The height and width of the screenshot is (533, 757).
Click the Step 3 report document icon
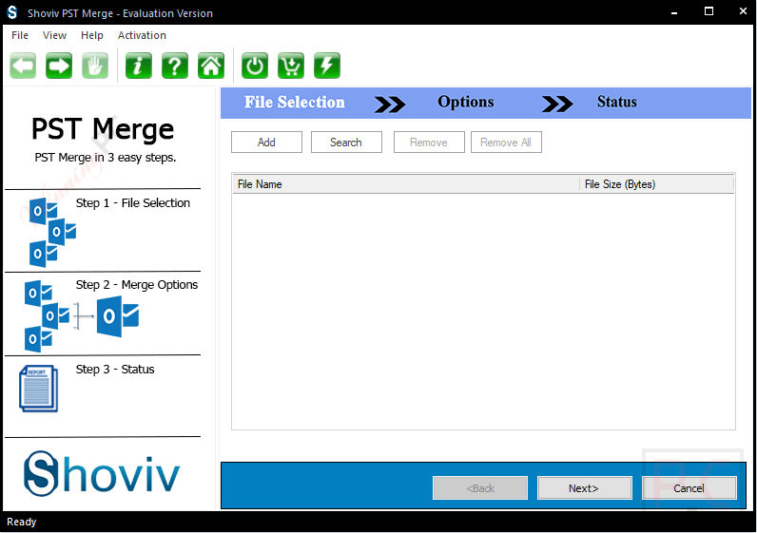(x=39, y=389)
